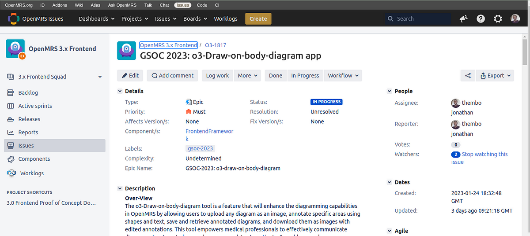
Task: Open the Atlas link in top bar
Action: click(95, 5)
